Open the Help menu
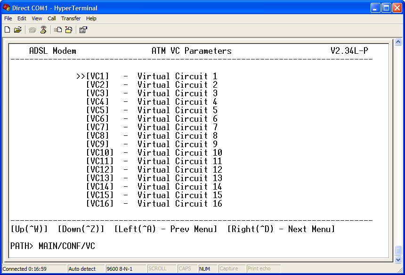The width and height of the screenshot is (405, 275). click(91, 18)
